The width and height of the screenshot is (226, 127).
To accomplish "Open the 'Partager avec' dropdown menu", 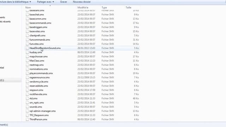I will pos(46,2).
